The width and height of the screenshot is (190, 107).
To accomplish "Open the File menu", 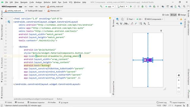I will tap(7, 2).
